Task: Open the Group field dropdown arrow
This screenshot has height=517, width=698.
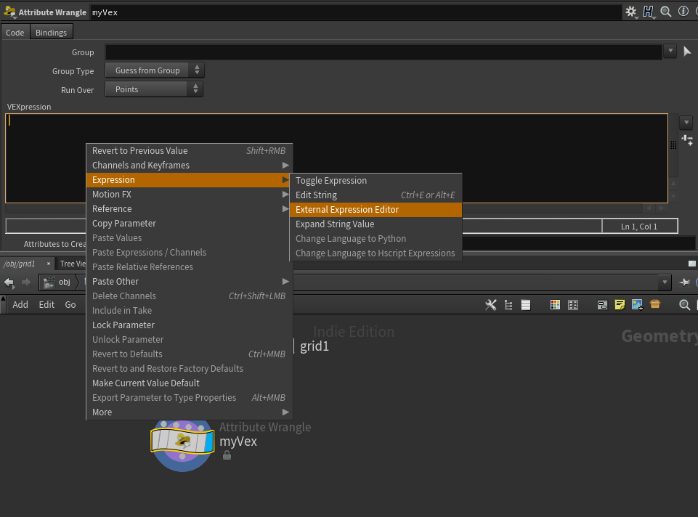Action: (x=670, y=52)
